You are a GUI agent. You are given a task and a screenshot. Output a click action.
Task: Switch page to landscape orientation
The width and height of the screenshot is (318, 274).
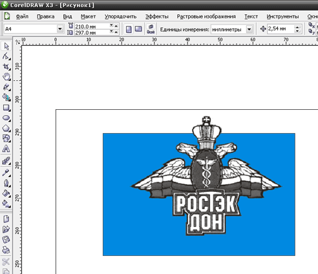[x=138, y=29]
